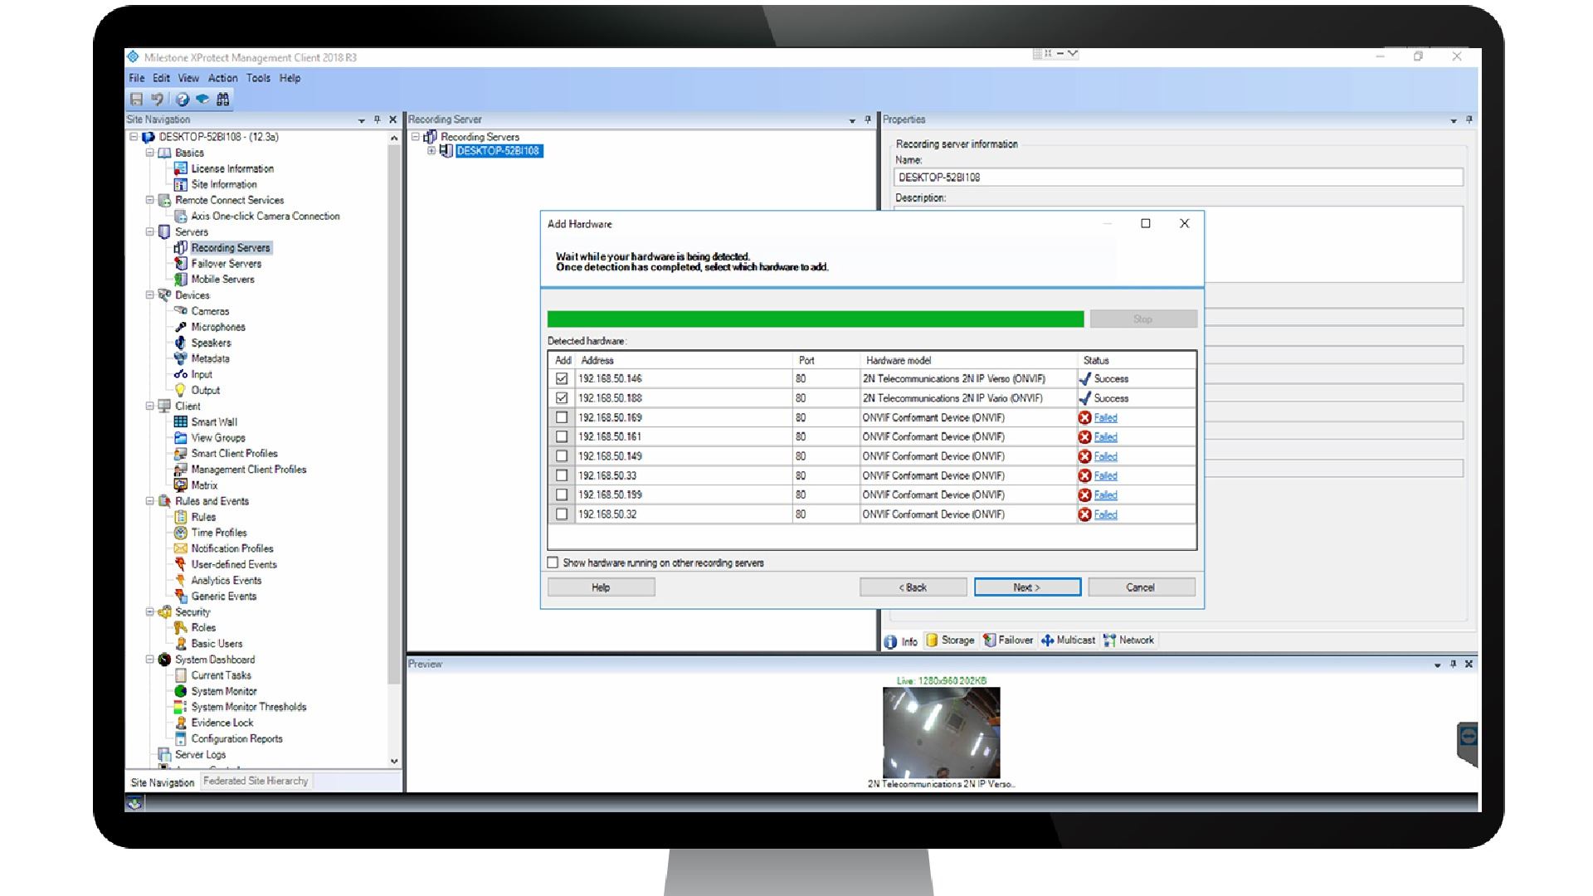Select Roles icon under Security

[180, 627]
